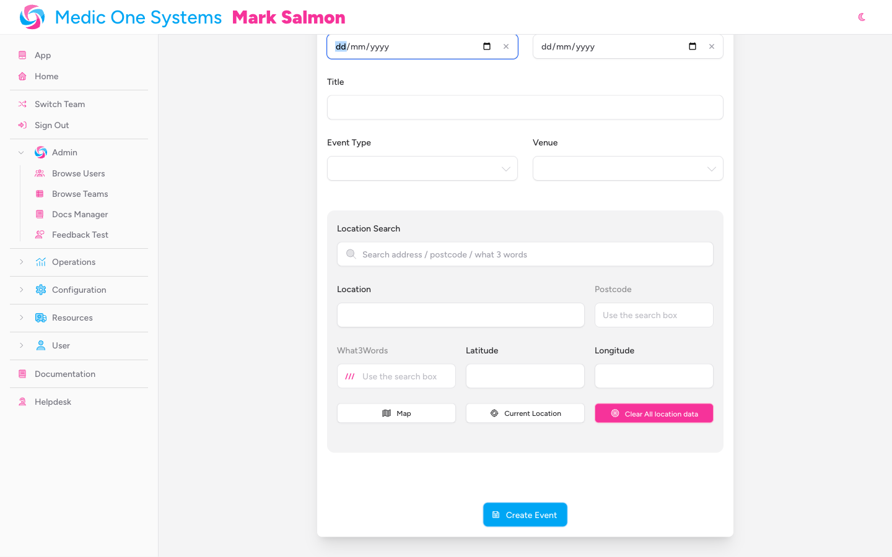The width and height of the screenshot is (892, 557).
Task: Click the Create Event button
Action: click(525, 514)
